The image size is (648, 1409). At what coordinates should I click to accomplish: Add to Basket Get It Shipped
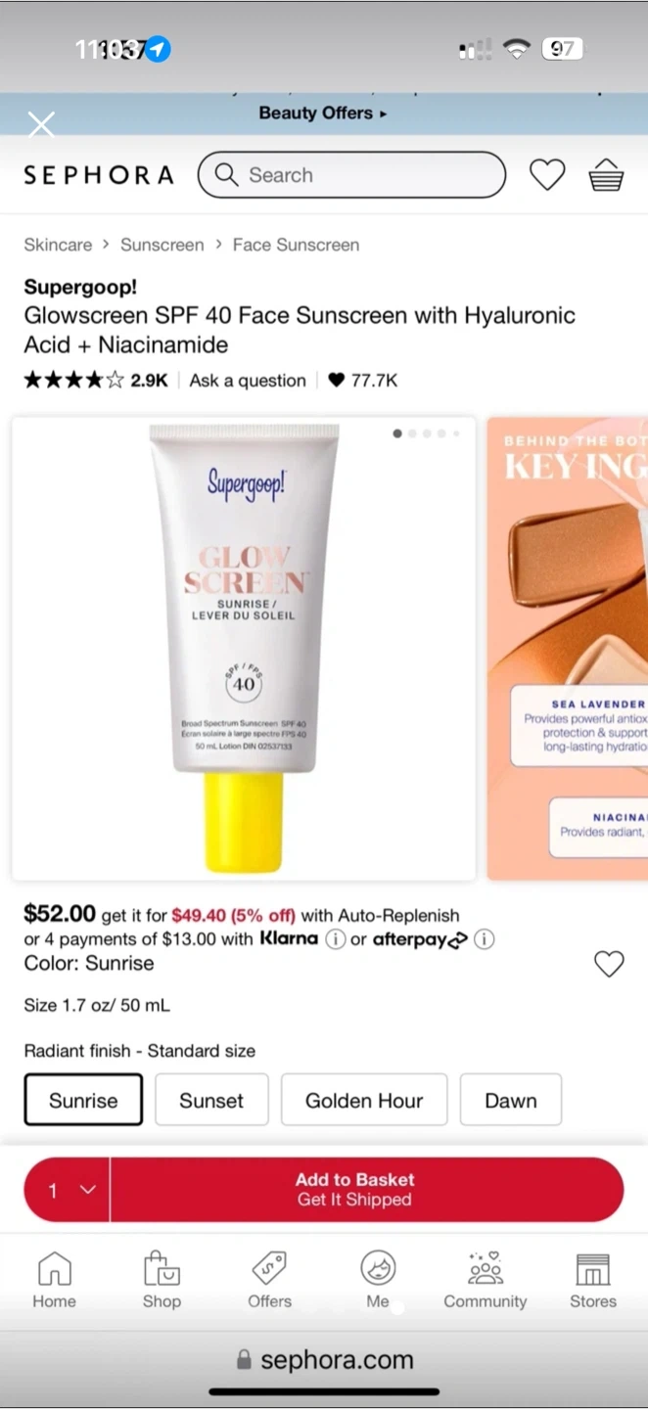coord(367,1190)
